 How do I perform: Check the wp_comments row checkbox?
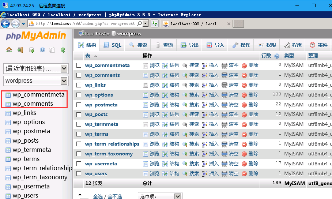tap(79, 75)
